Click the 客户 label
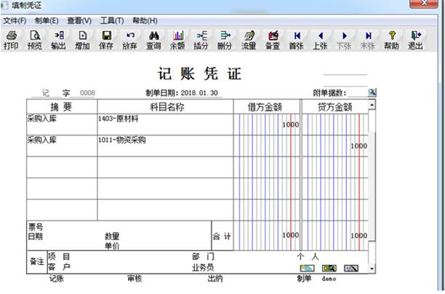 click(x=59, y=267)
